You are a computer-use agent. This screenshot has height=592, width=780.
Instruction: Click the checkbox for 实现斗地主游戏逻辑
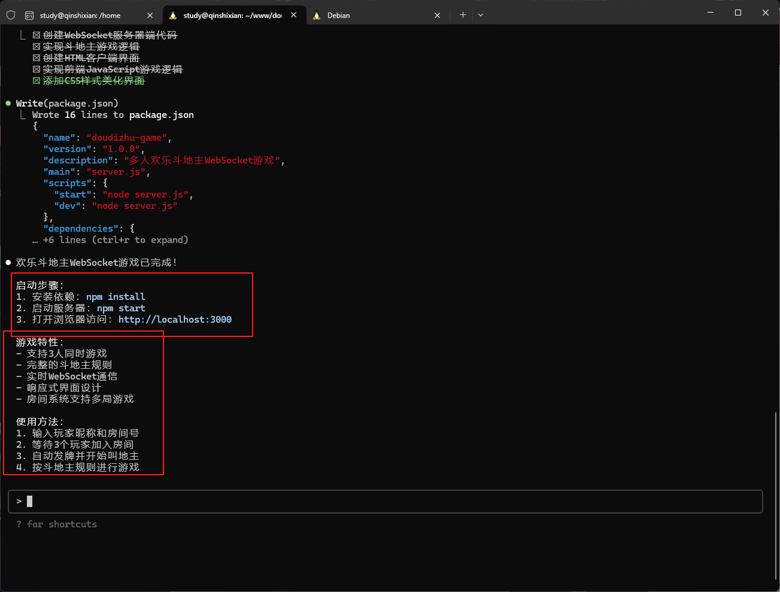point(36,46)
